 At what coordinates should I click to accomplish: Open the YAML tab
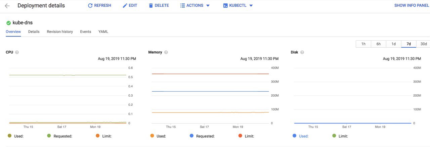tap(103, 32)
